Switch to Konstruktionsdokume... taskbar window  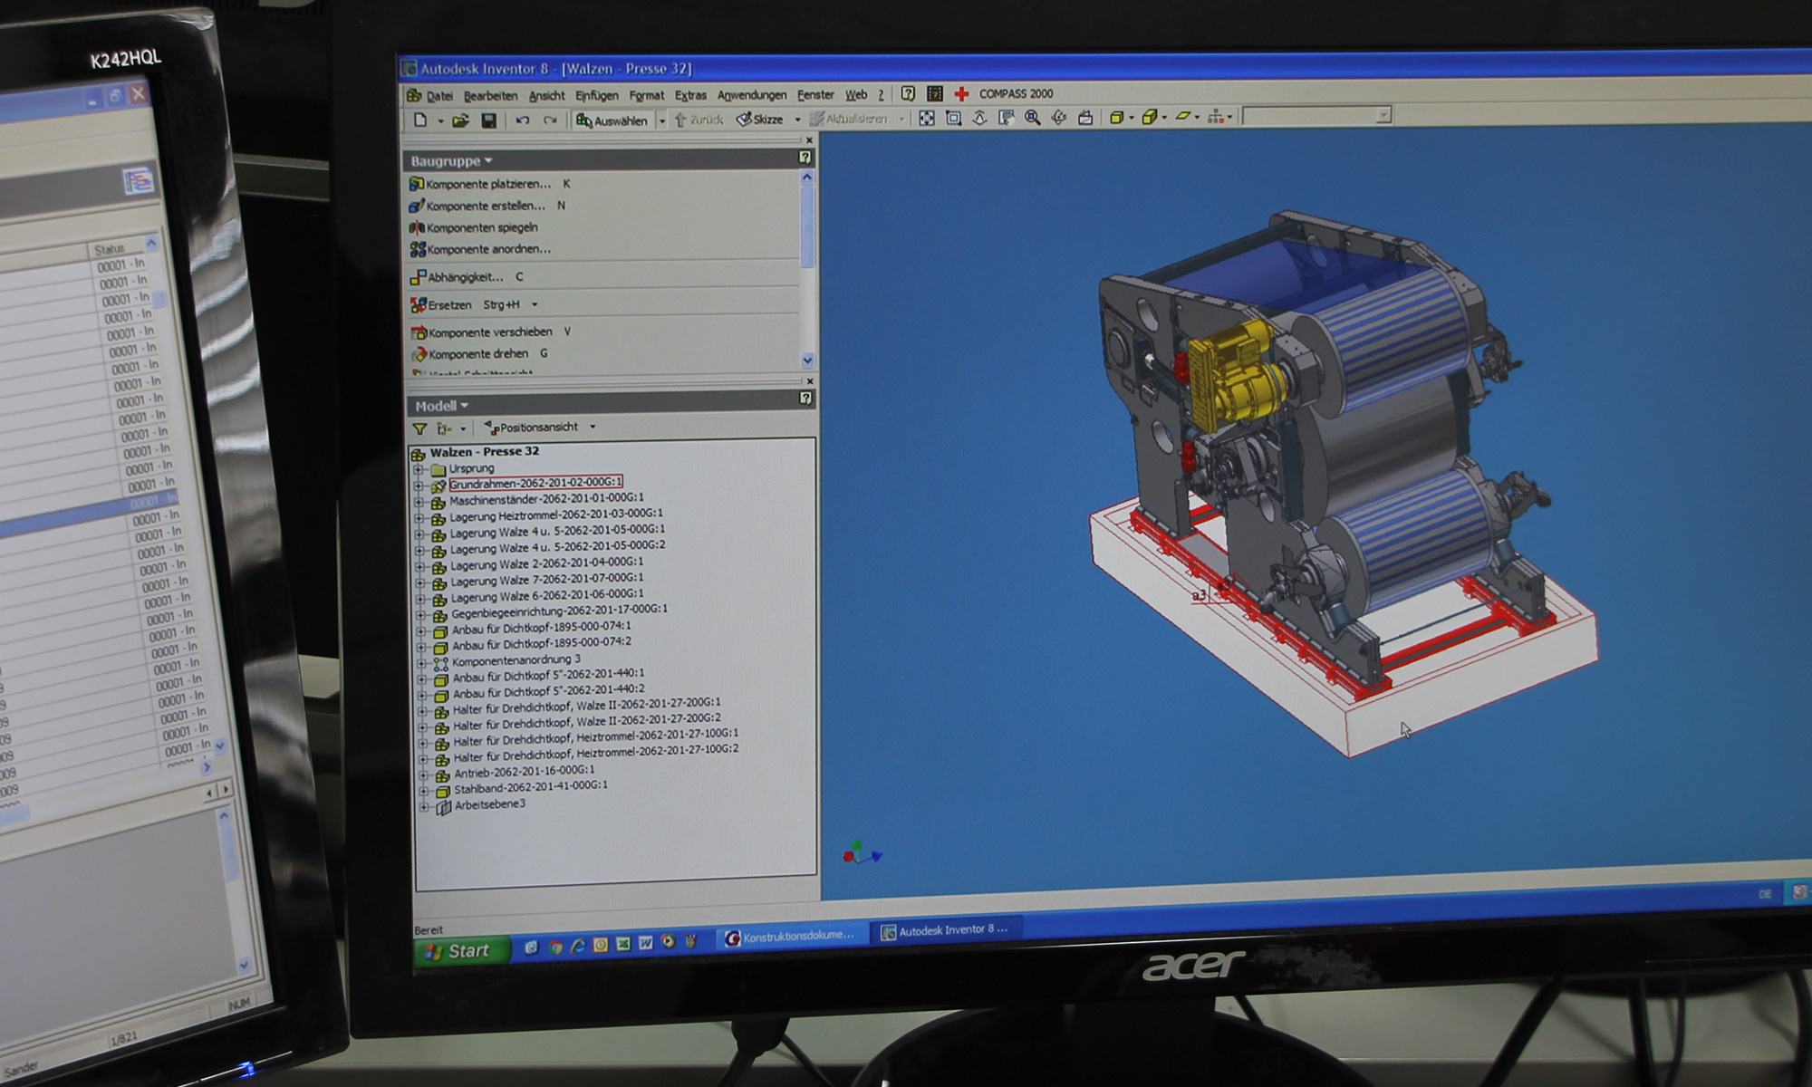coord(791,937)
